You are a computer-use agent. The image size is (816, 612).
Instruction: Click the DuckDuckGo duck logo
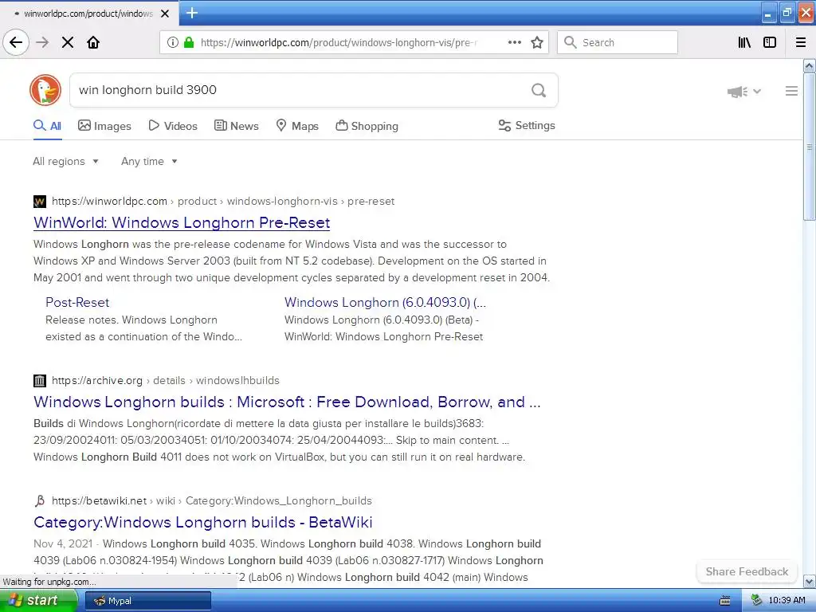[45, 90]
